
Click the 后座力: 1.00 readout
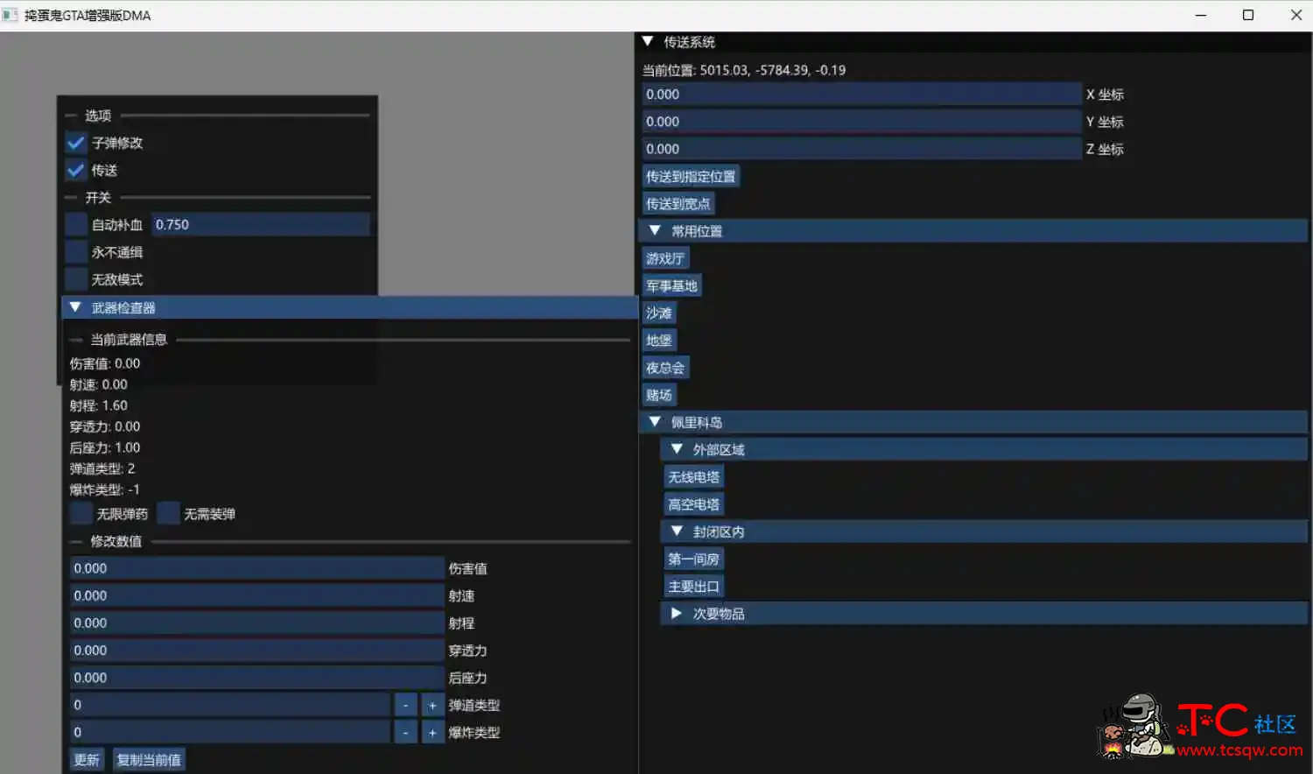click(105, 447)
